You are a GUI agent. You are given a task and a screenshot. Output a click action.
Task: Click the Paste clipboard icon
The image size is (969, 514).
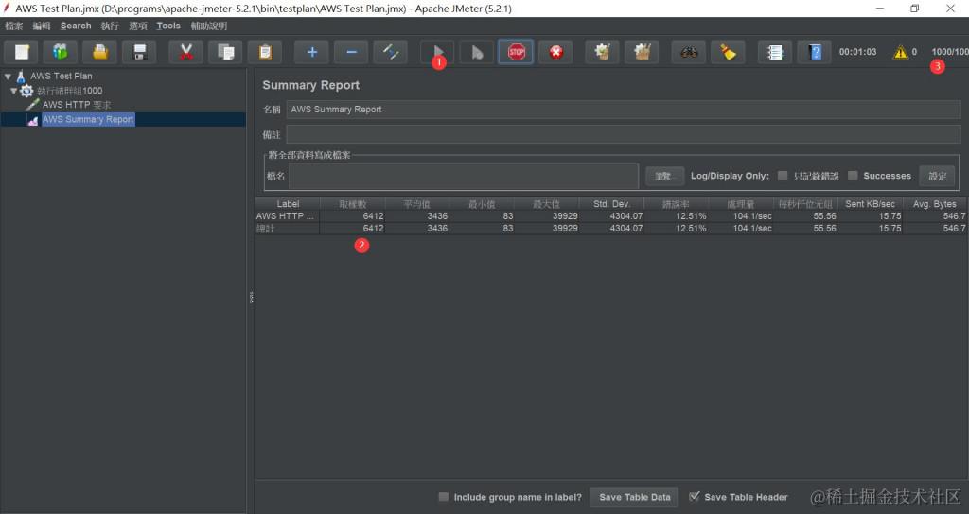coord(265,53)
